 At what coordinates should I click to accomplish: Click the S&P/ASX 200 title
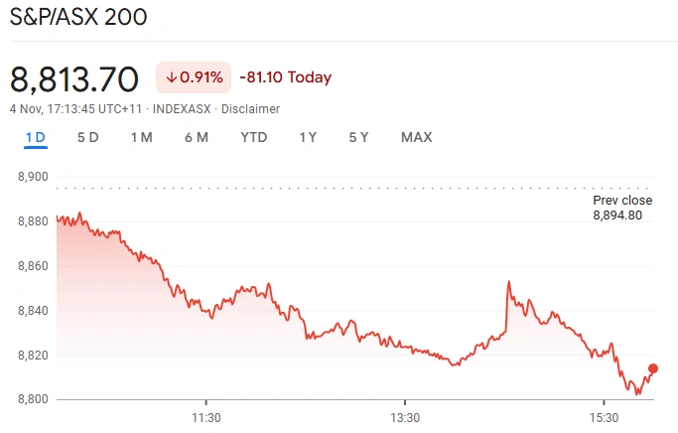pos(80,19)
